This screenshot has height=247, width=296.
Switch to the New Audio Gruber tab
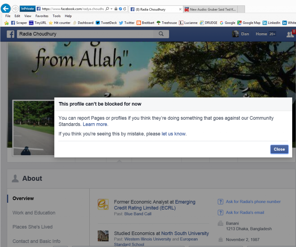click(210, 10)
